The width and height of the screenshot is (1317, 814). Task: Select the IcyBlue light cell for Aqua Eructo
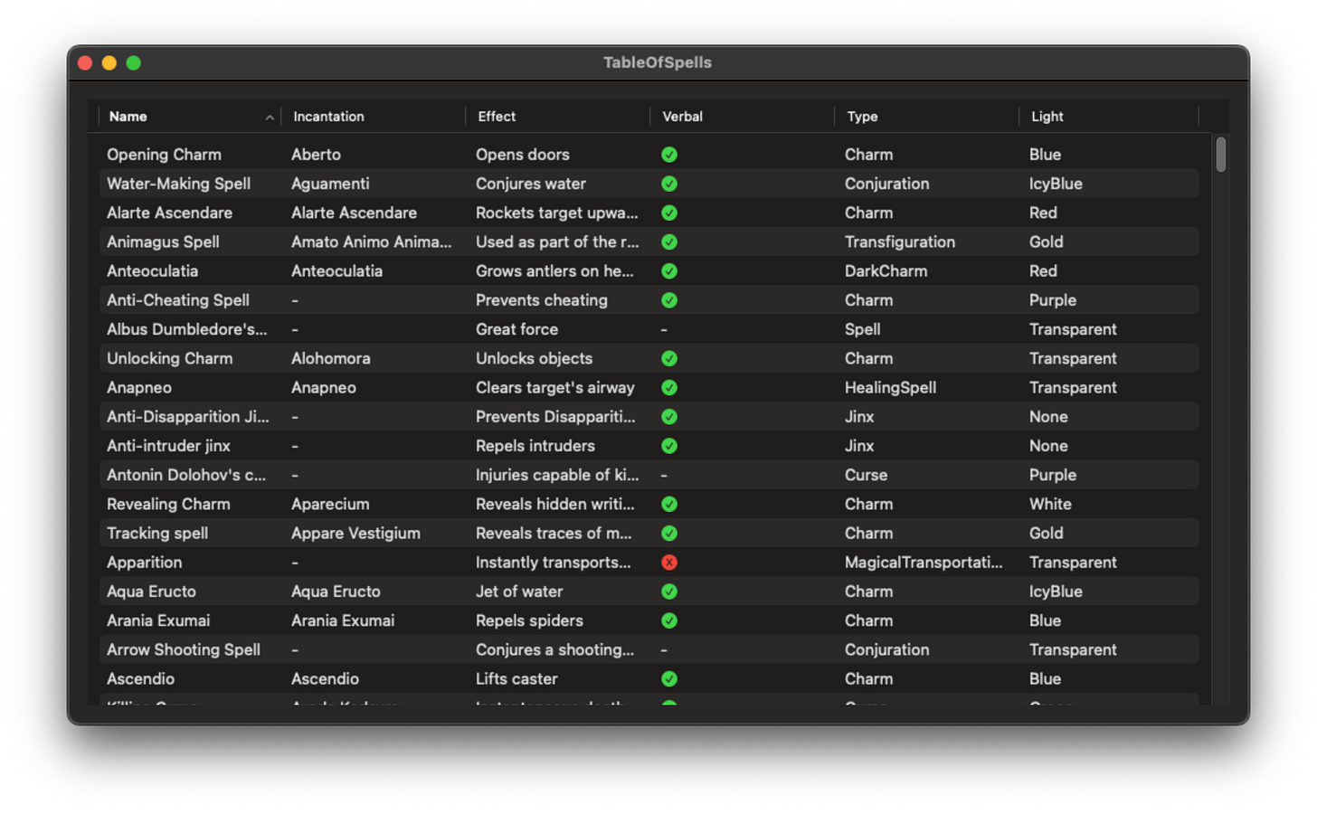[1056, 592]
